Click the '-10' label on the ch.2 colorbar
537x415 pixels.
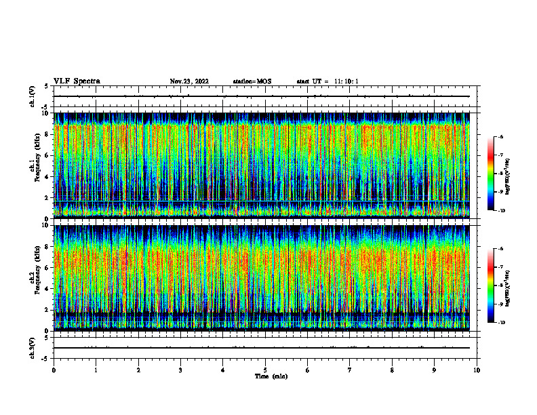pyautogui.click(x=501, y=323)
